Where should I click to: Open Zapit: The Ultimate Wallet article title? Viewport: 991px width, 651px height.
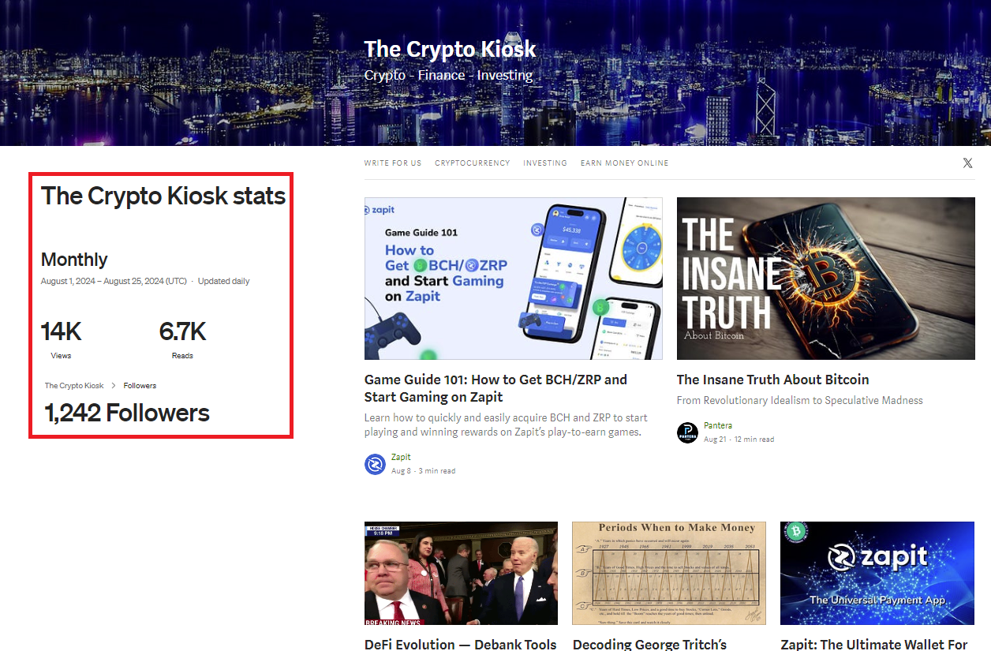point(874,644)
